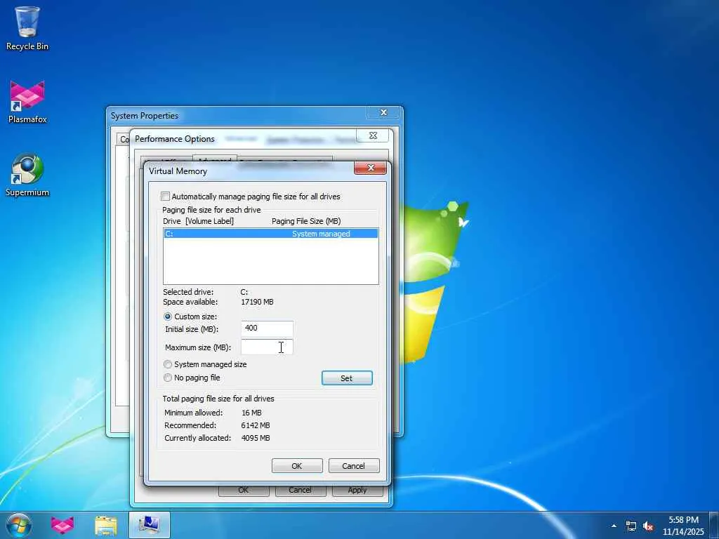Click the 17190 MB space available value
Viewport: 719px width, 539px height.
(x=257, y=302)
